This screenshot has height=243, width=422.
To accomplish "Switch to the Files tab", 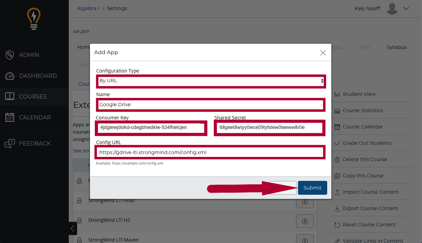I will 365,47.
